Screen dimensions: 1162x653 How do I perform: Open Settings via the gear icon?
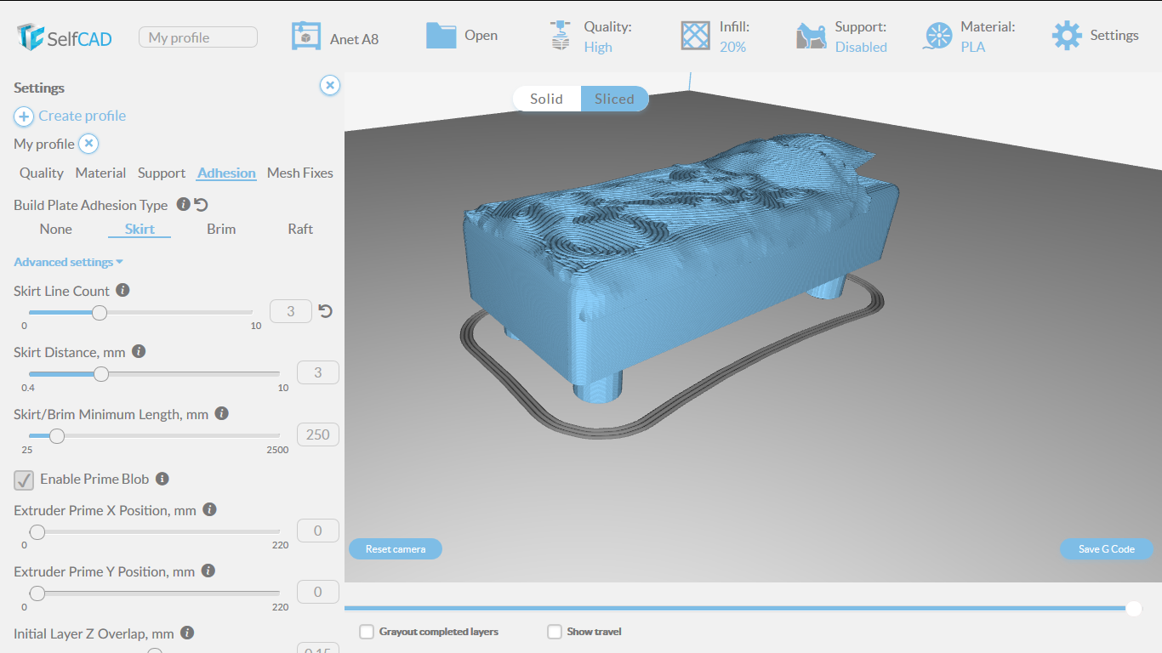[x=1067, y=36]
